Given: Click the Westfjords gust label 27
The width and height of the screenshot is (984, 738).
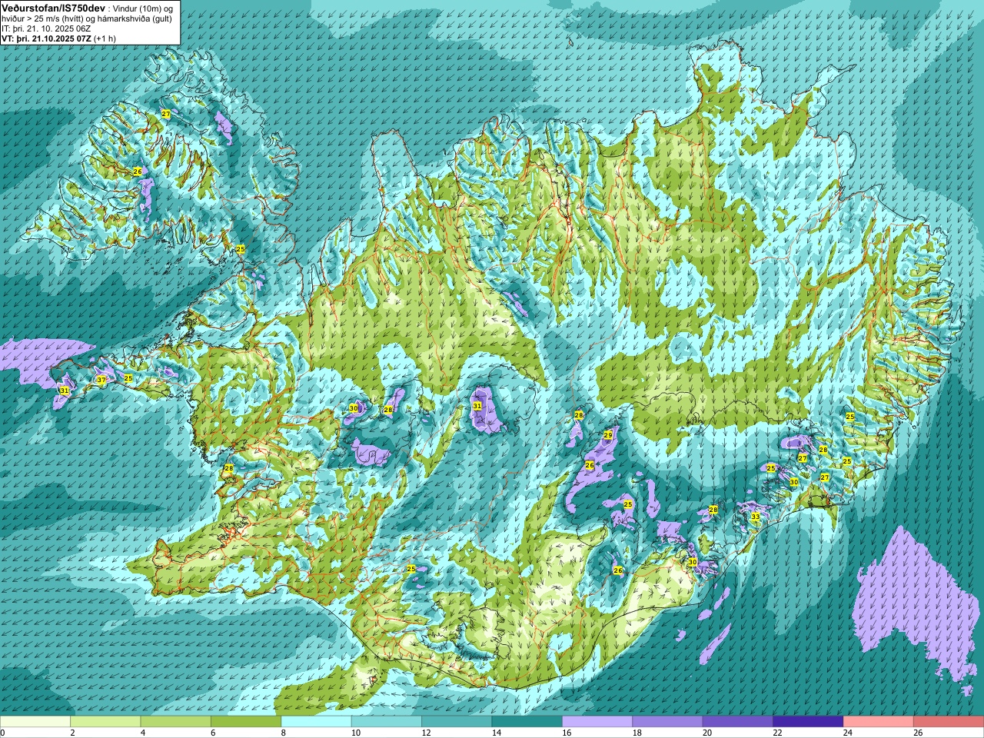Looking at the screenshot, I should pyautogui.click(x=166, y=114).
